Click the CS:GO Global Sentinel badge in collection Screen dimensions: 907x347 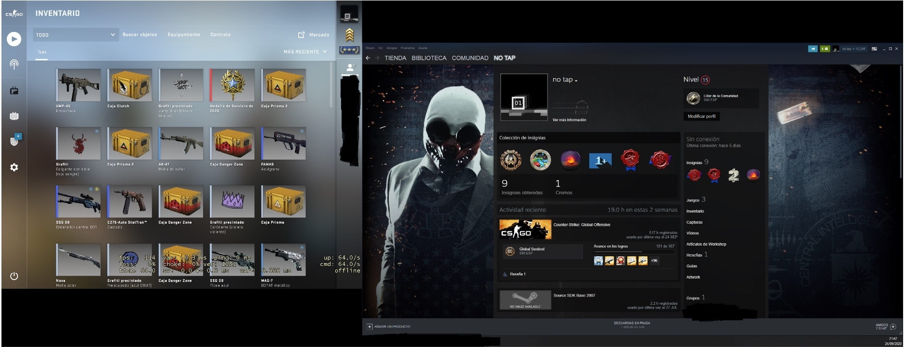coord(511,160)
